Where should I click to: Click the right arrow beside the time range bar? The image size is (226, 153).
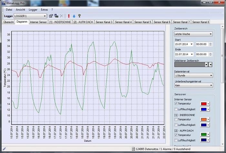207,65
